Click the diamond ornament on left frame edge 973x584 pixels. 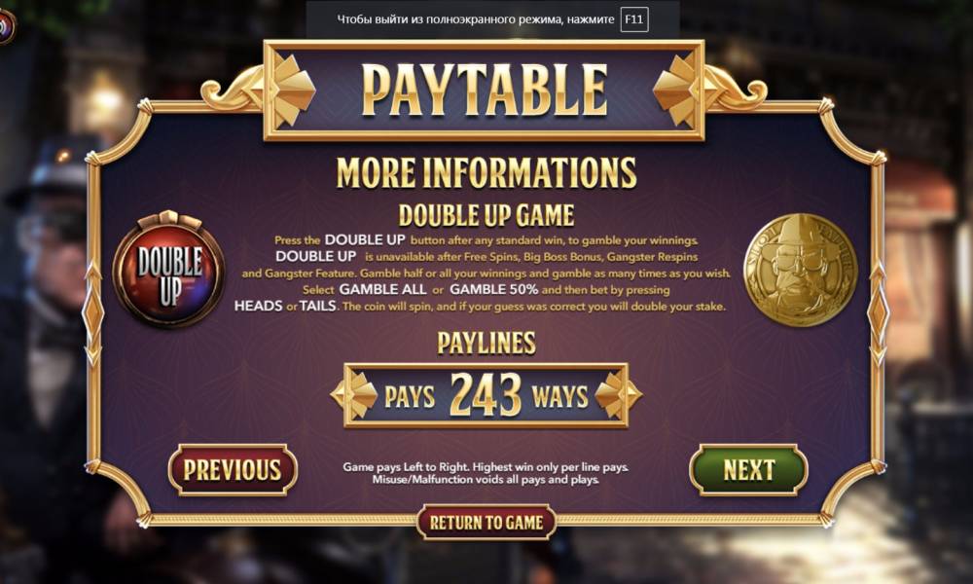(92, 314)
